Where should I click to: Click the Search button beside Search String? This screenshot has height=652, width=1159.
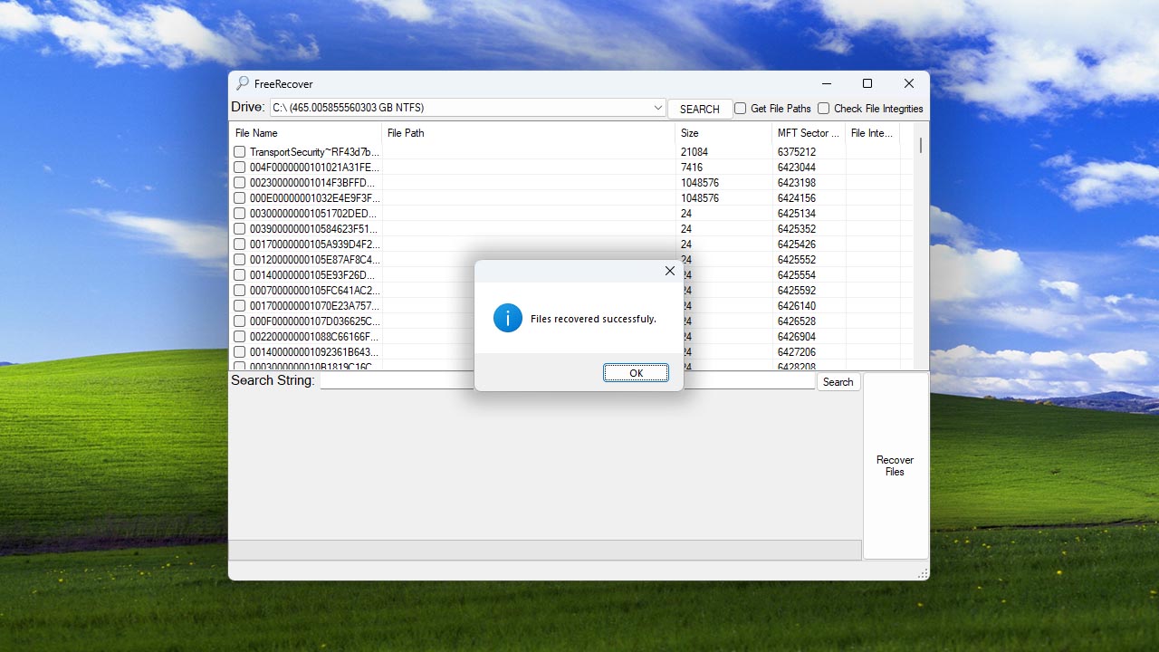[838, 382]
